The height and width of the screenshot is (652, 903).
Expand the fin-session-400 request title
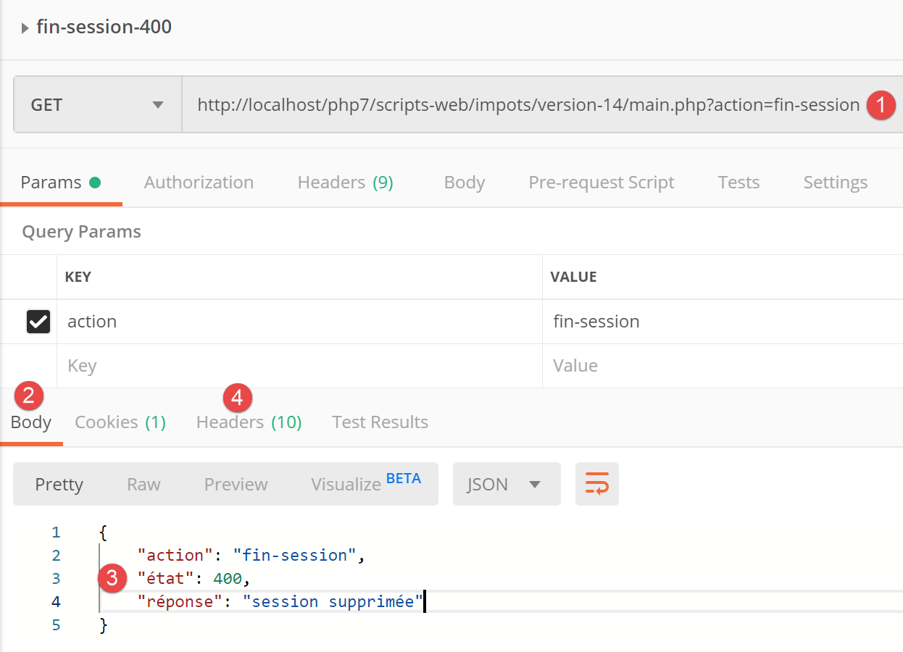coord(25,28)
